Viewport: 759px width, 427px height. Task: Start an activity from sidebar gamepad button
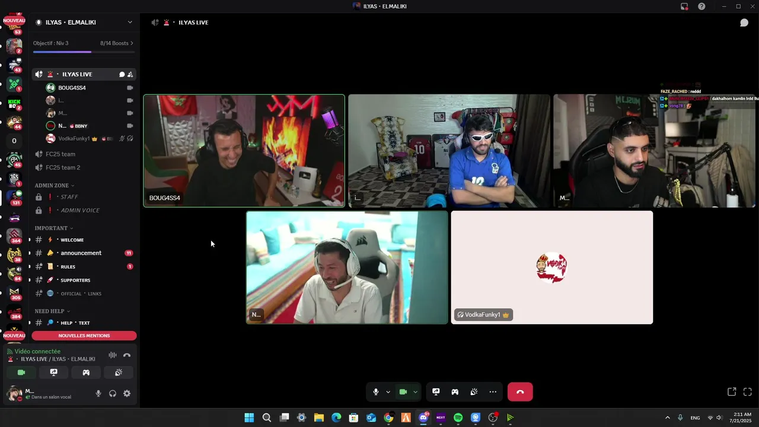click(86, 372)
